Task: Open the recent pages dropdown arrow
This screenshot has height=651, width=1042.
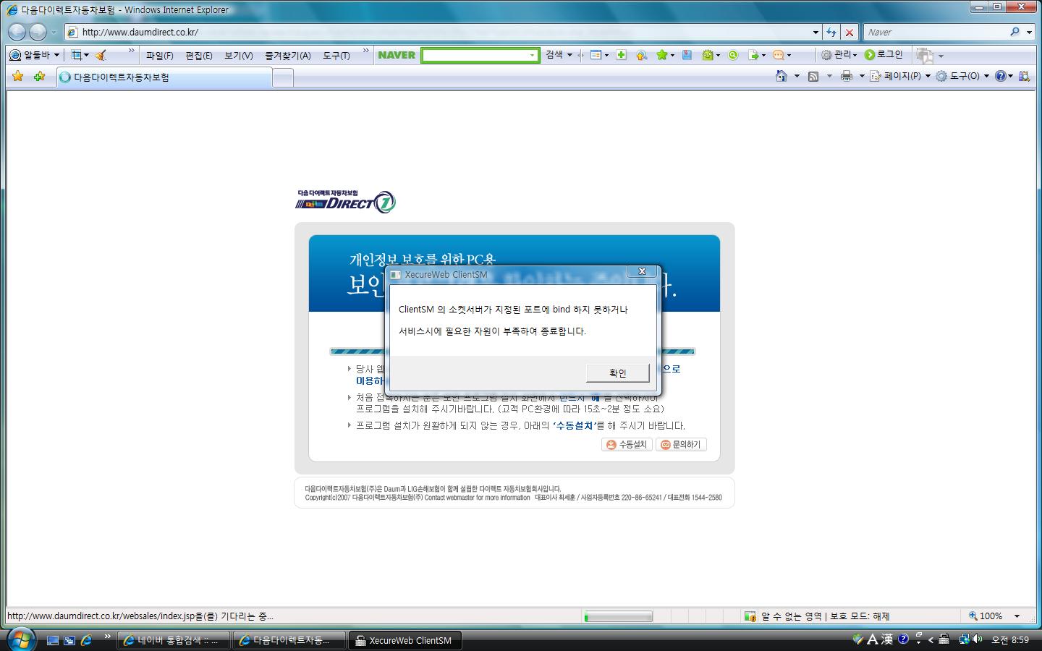Action: [x=54, y=33]
